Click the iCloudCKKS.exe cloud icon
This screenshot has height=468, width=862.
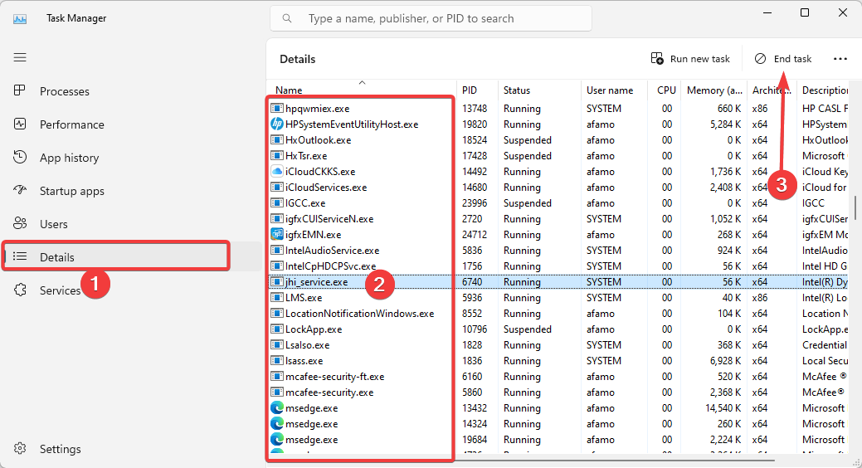point(278,172)
